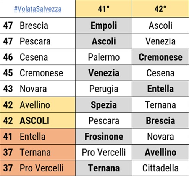Click the Novara row with 43 points
This screenshot has height=176, width=189.
click(37, 89)
